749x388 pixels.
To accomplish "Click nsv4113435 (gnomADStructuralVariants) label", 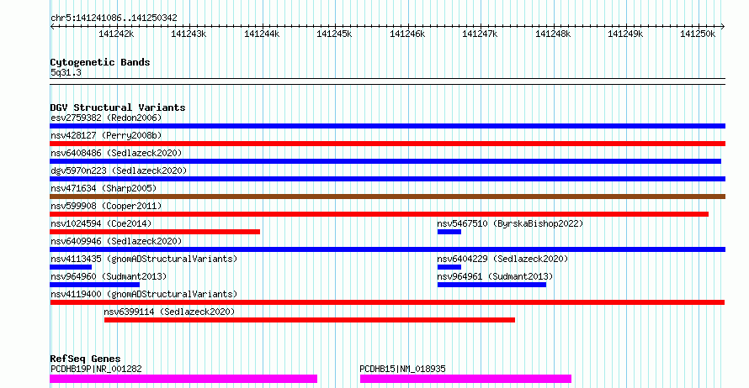I will [144, 259].
